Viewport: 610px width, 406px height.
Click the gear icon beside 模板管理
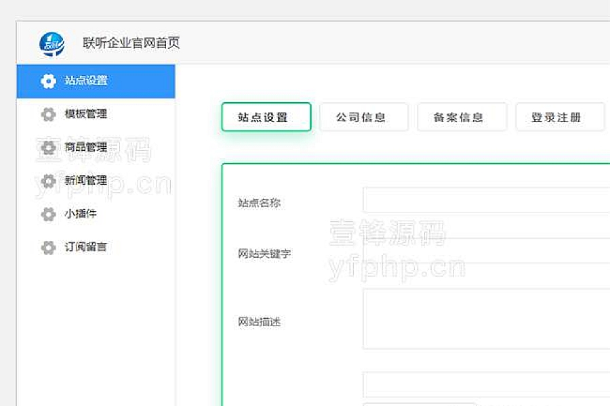pos(48,114)
